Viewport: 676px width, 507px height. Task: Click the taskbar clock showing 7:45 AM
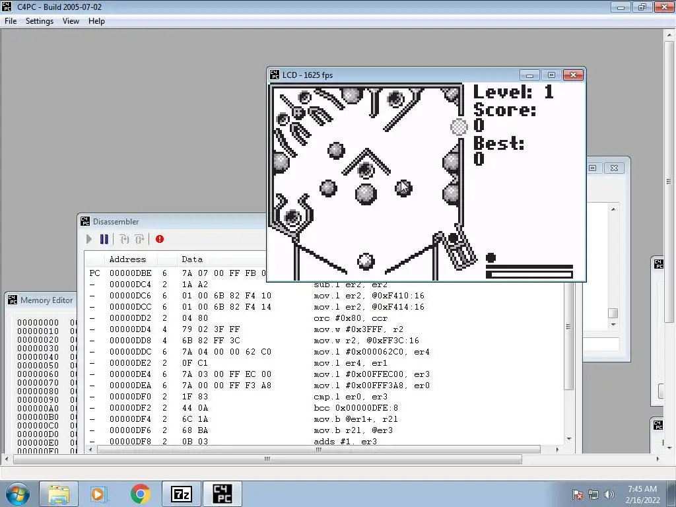642,494
